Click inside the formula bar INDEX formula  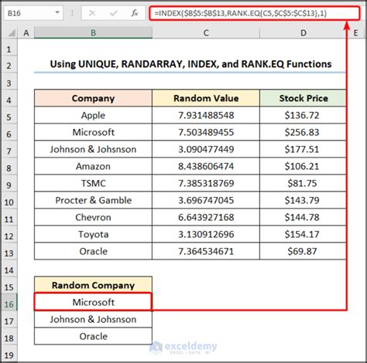tap(254, 13)
